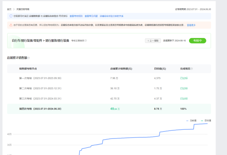The width and height of the screenshot is (227, 155).
Task: Click the 4.37 万 target value
Action: click(158, 99)
